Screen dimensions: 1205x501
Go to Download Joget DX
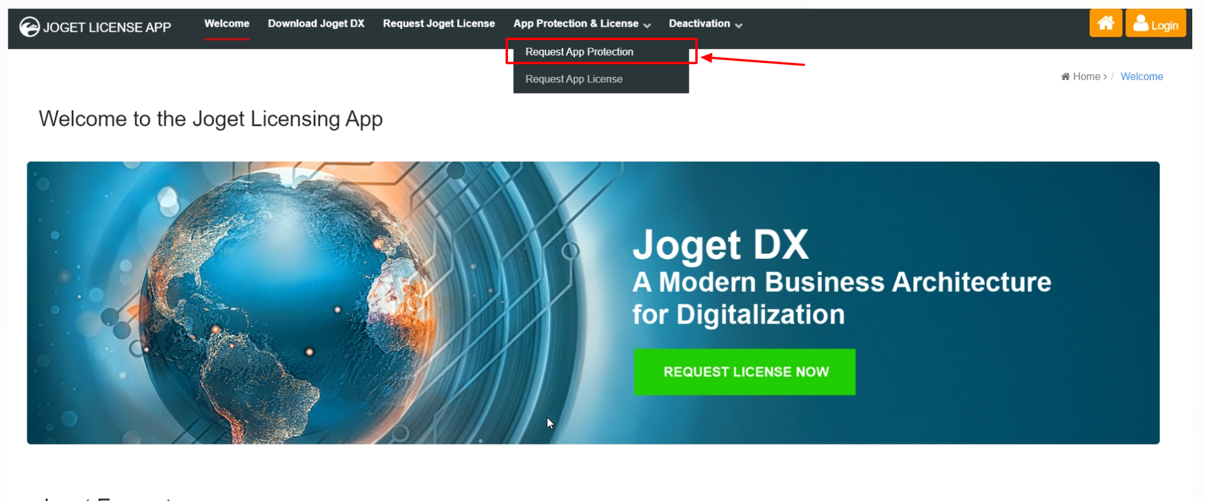[x=316, y=24]
